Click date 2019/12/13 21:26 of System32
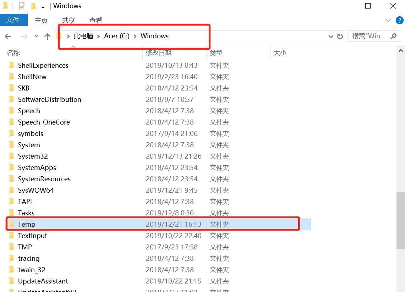Image resolution: width=405 pixels, height=292 pixels. coord(174,156)
